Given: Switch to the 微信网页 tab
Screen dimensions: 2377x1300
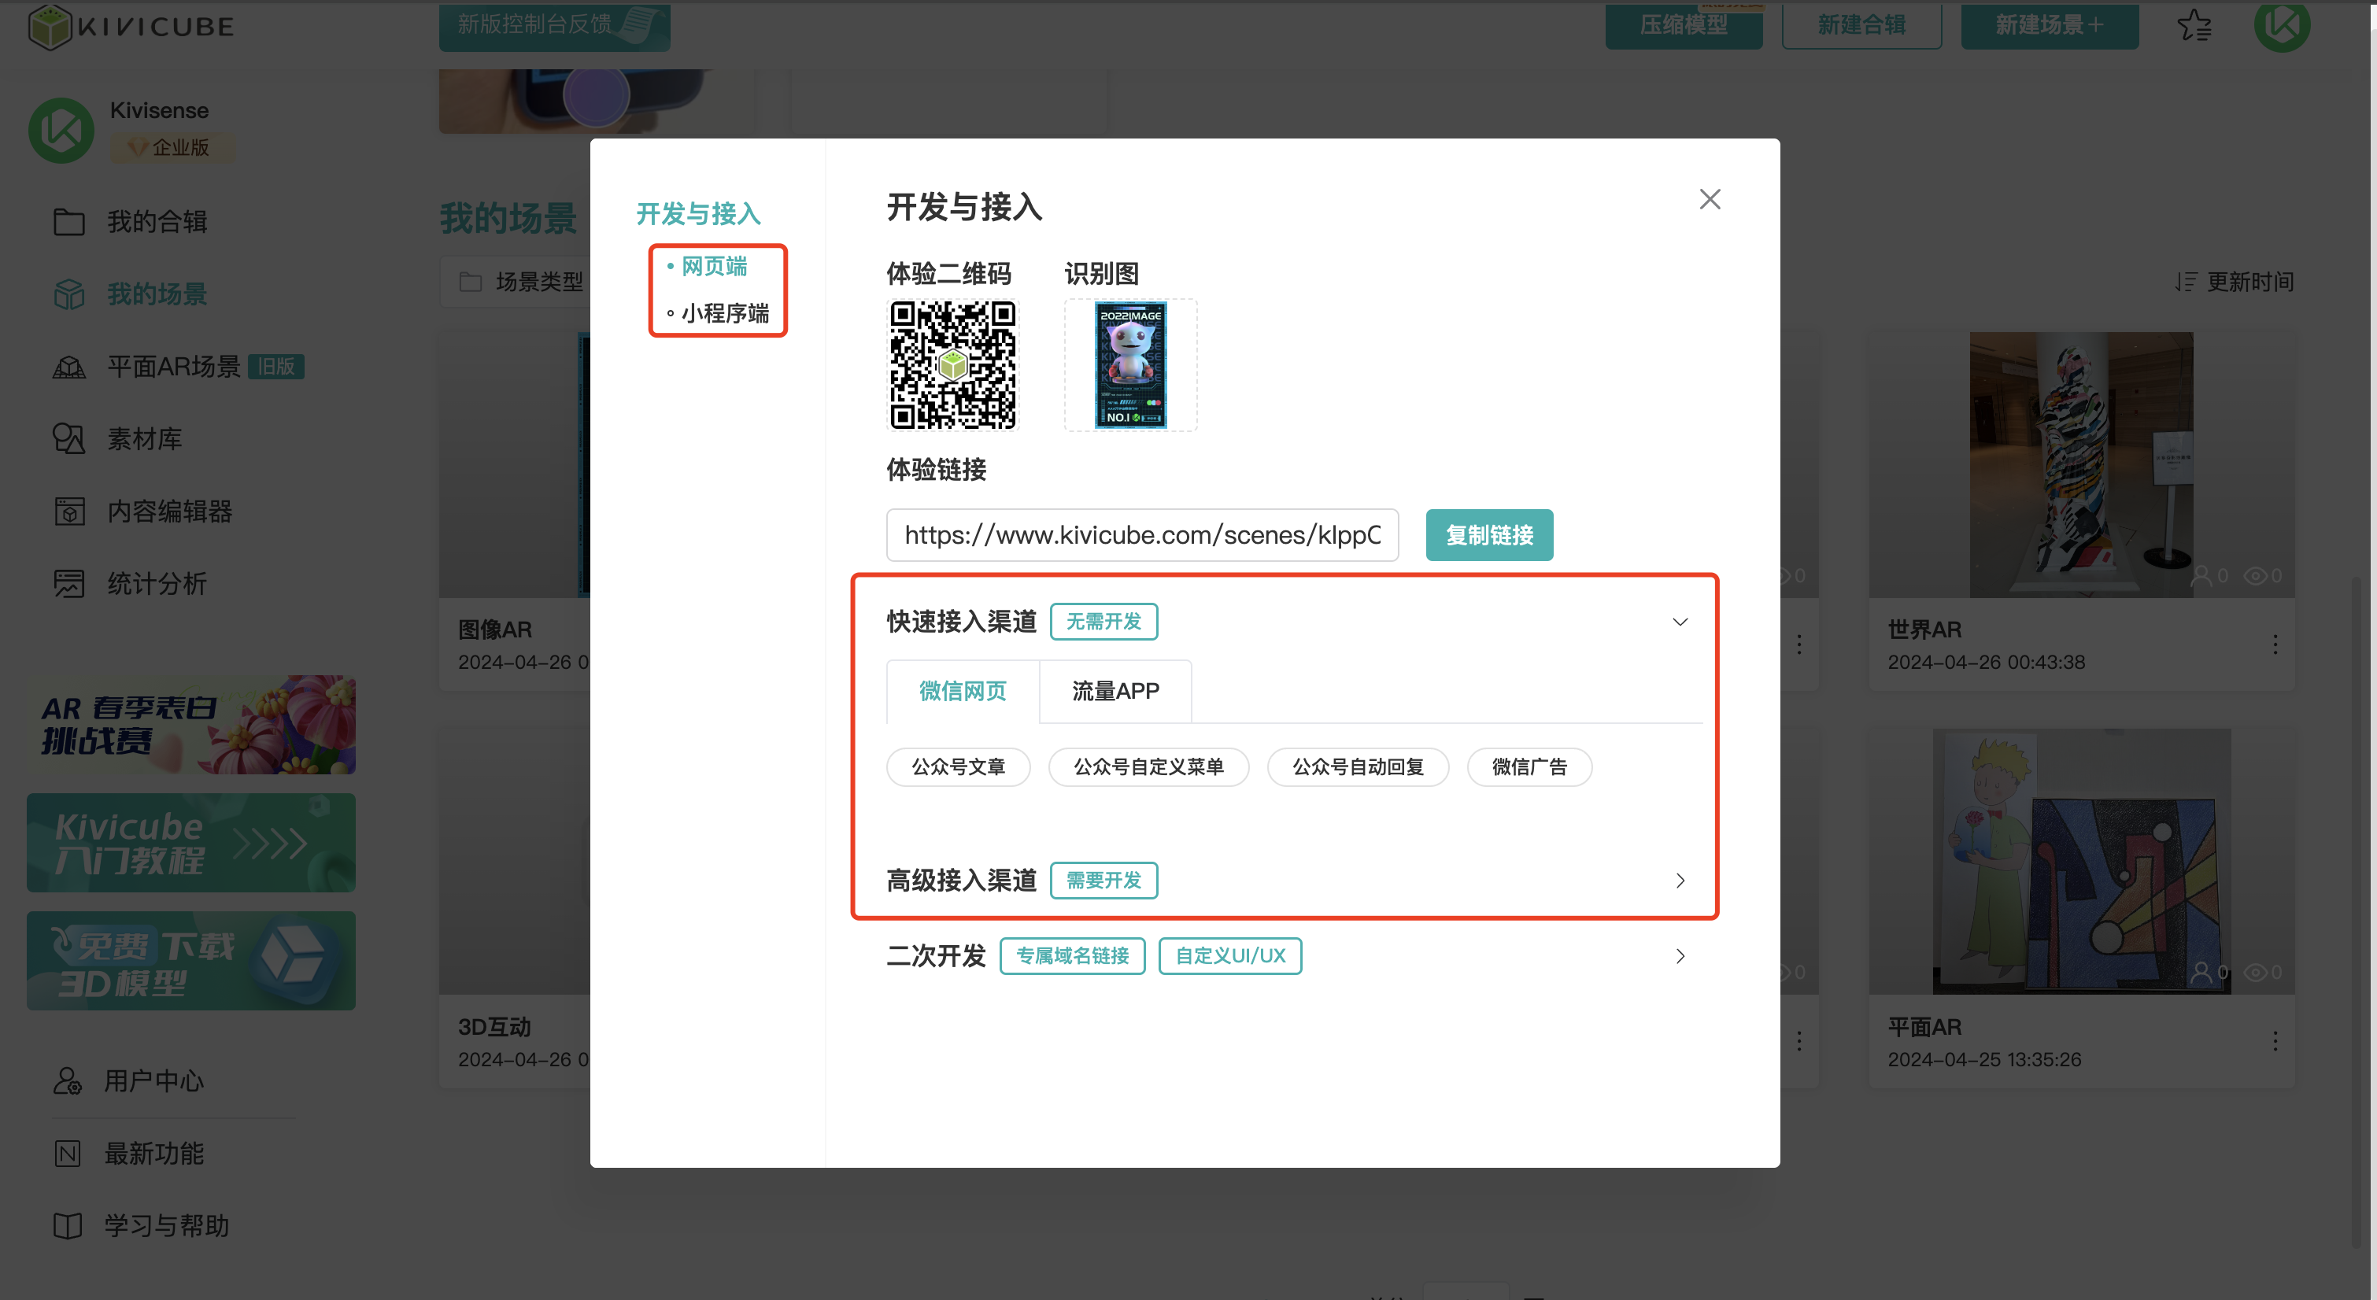Looking at the screenshot, I should point(963,691).
